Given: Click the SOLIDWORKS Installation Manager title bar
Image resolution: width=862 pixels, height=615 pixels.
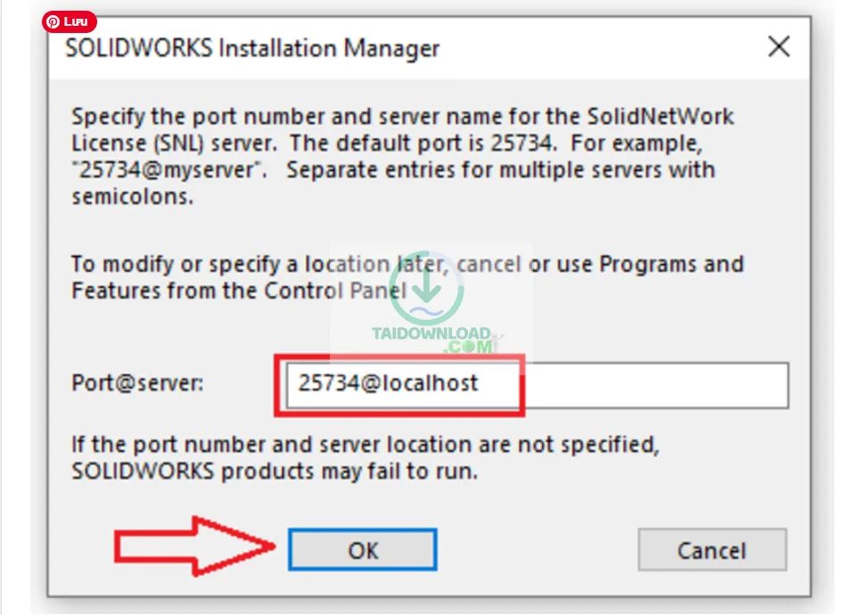Looking at the screenshot, I should tap(252, 48).
